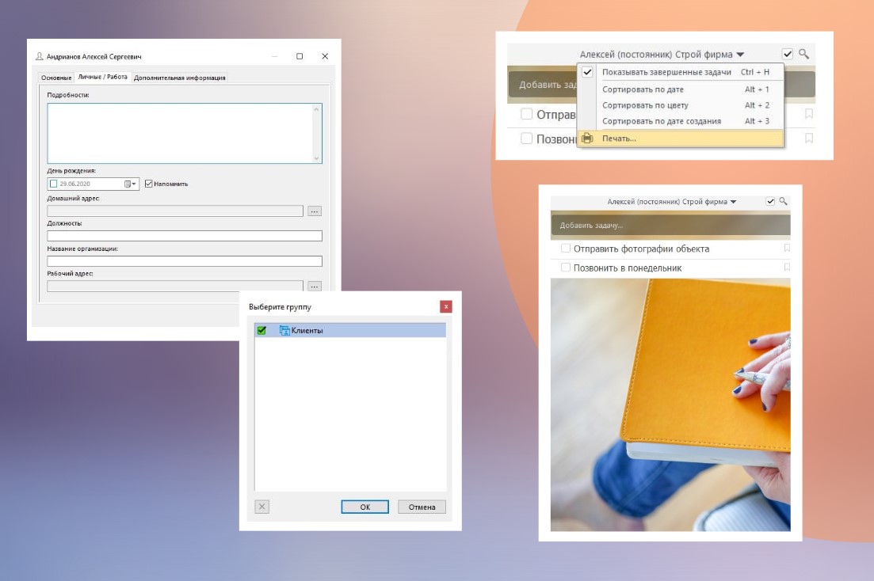Select the Клиенты row text

tap(307, 330)
